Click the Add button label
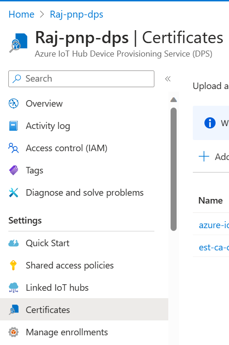 (222, 157)
